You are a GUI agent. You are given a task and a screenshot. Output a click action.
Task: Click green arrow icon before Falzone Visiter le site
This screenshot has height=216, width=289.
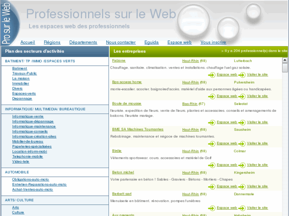tap(242, 75)
